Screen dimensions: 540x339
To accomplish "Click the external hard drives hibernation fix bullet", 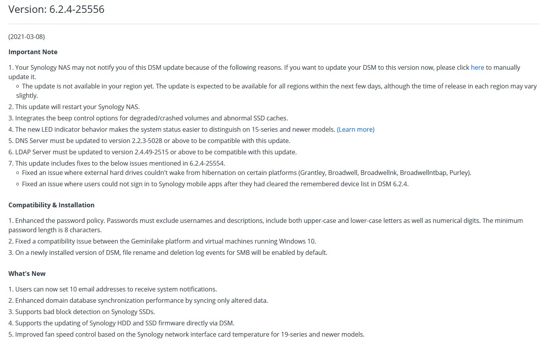I will tap(246, 173).
